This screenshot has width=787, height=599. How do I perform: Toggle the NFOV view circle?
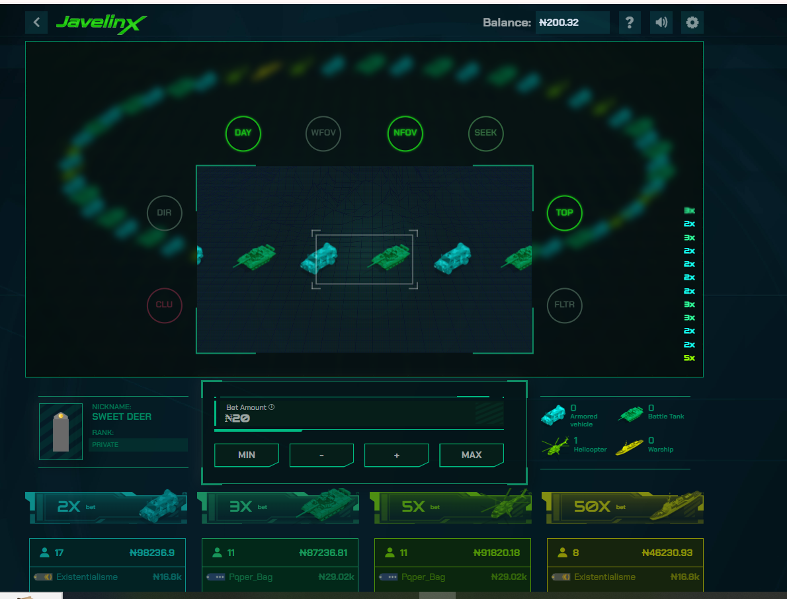click(x=405, y=133)
